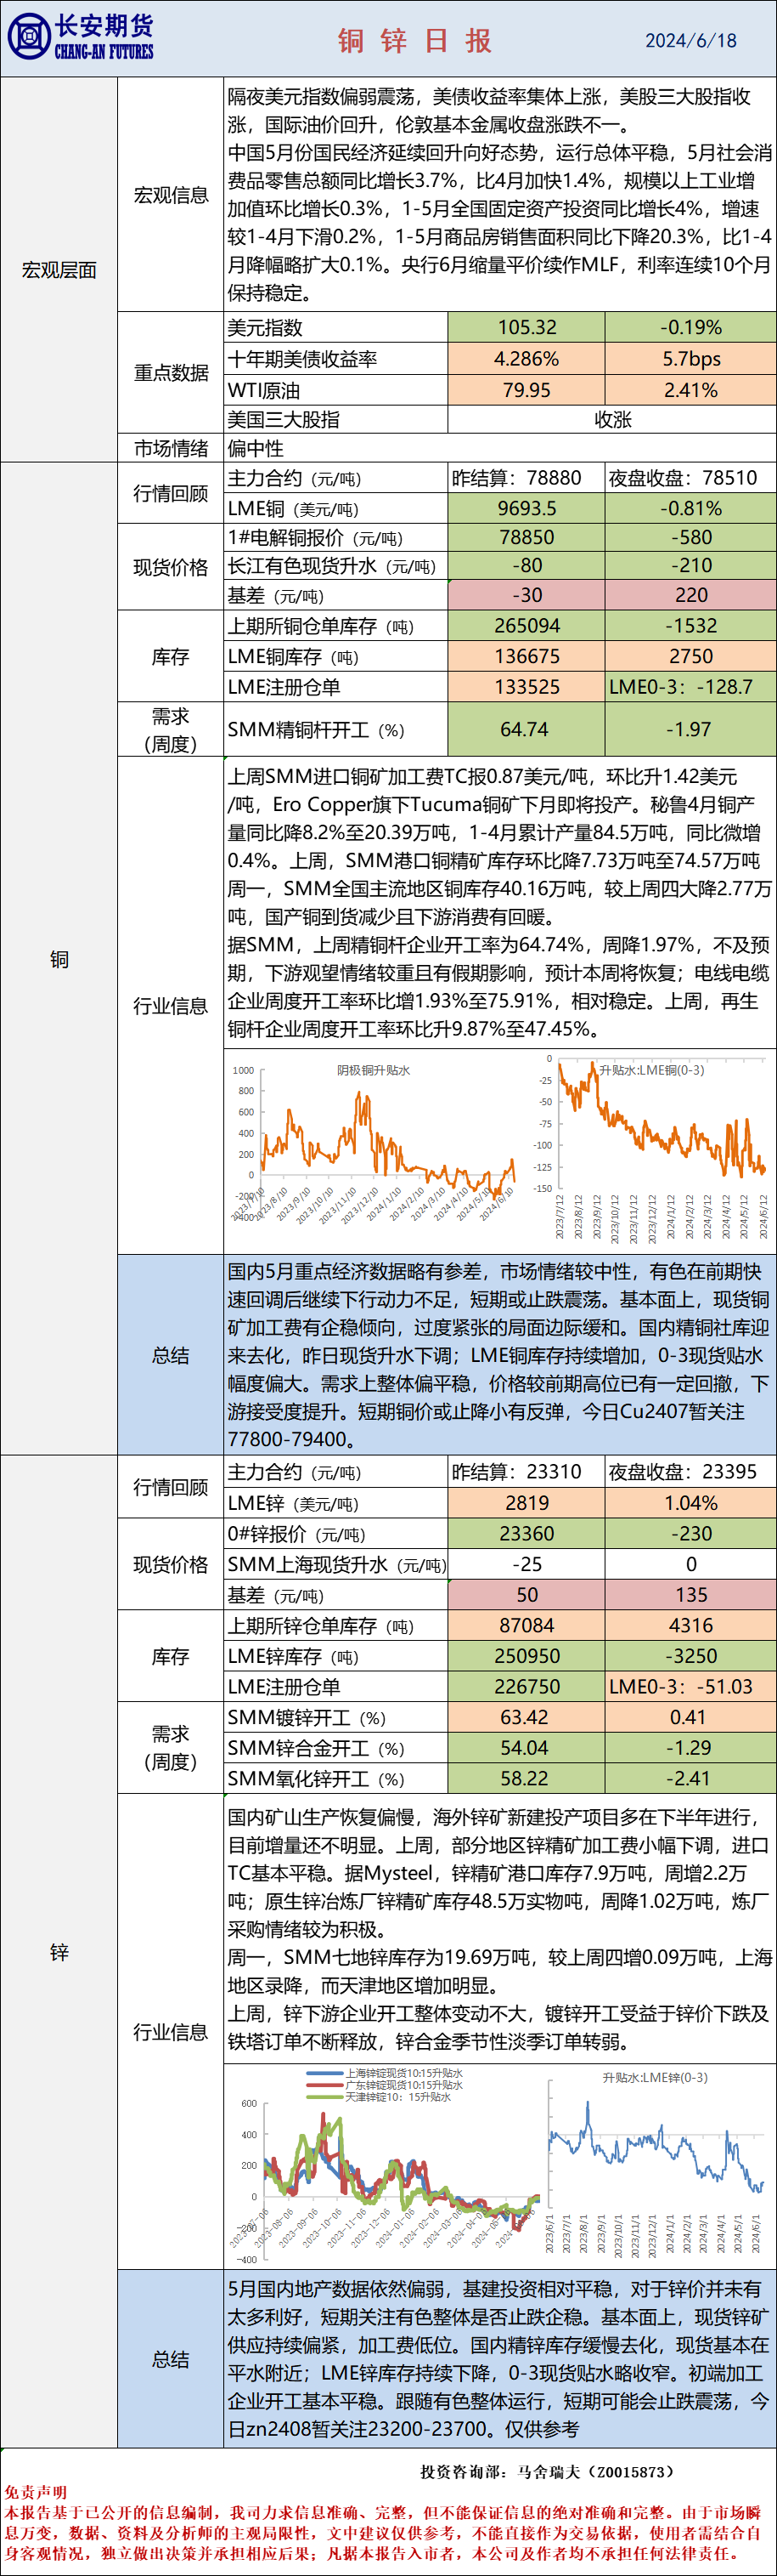The width and height of the screenshot is (777, 2576).
Task: Click the LME0-3：-128.7 cell
Action: [690, 686]
